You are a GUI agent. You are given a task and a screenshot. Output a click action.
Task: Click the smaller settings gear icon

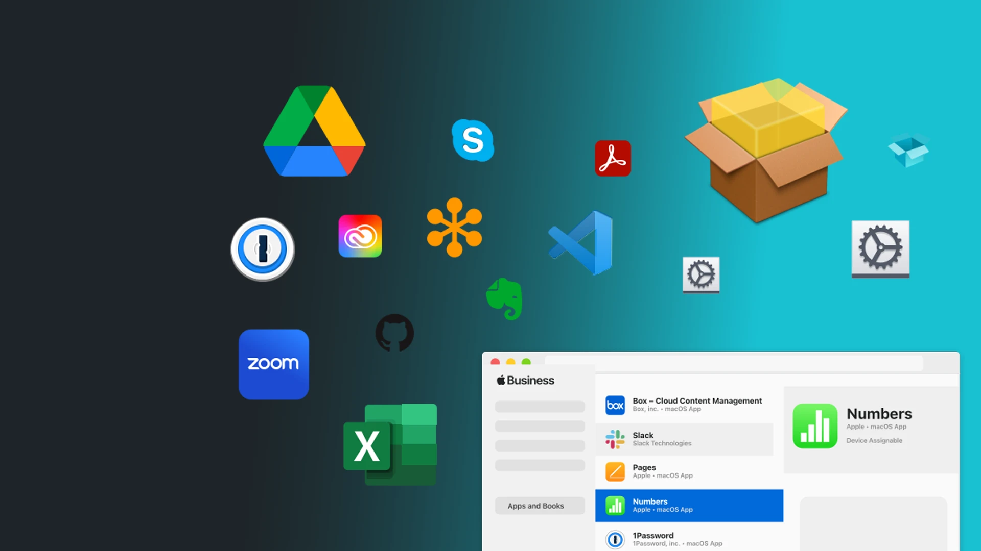pos(700,275)
